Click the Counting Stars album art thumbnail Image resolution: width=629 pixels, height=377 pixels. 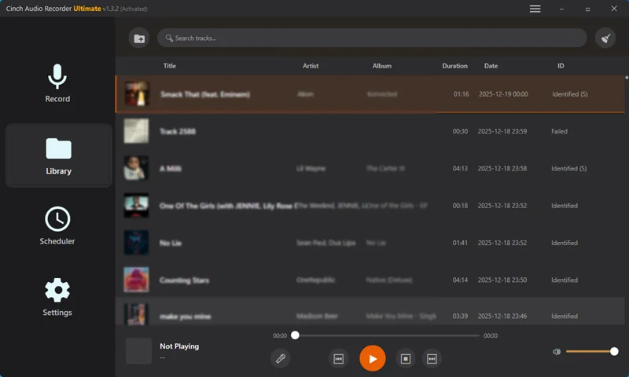pos(136,280)
